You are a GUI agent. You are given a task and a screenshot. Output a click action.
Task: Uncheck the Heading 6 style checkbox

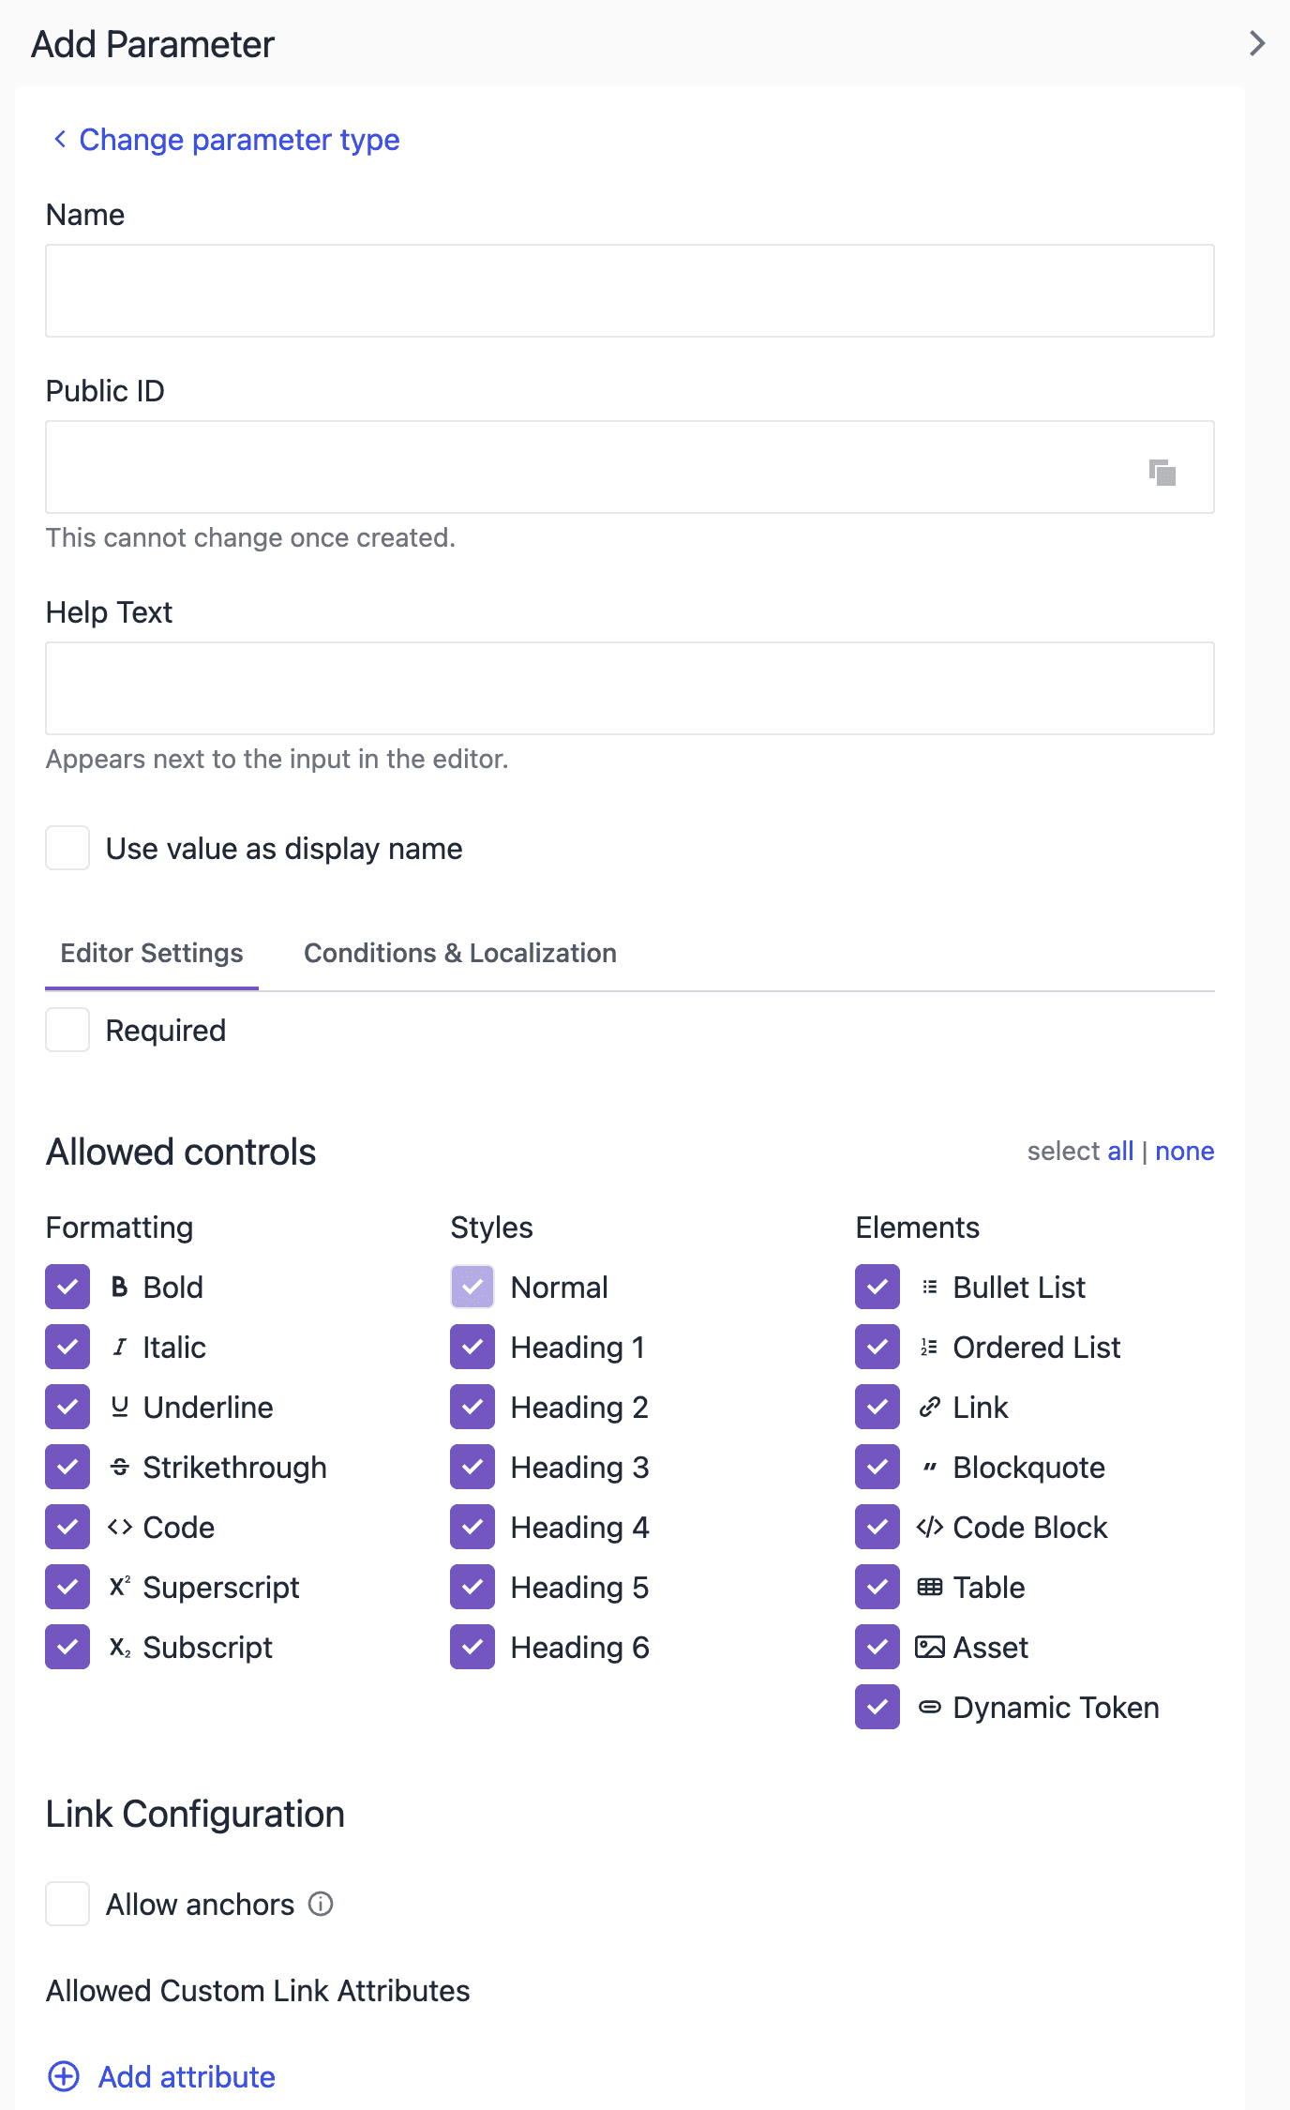tap(472, 1647)
